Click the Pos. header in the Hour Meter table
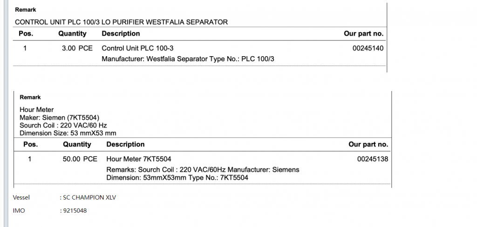Screen dimensions: 477x227 point(30,144)
